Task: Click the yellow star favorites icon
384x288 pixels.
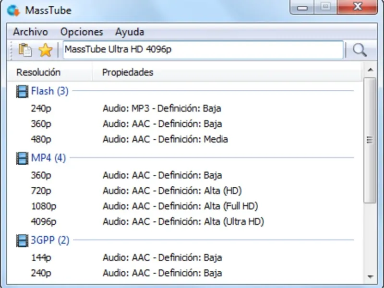Action: [46, 50]
